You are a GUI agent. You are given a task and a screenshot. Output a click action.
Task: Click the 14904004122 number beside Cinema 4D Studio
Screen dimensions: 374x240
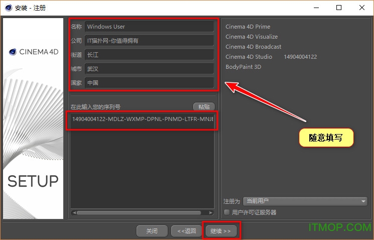pos(300,57)
